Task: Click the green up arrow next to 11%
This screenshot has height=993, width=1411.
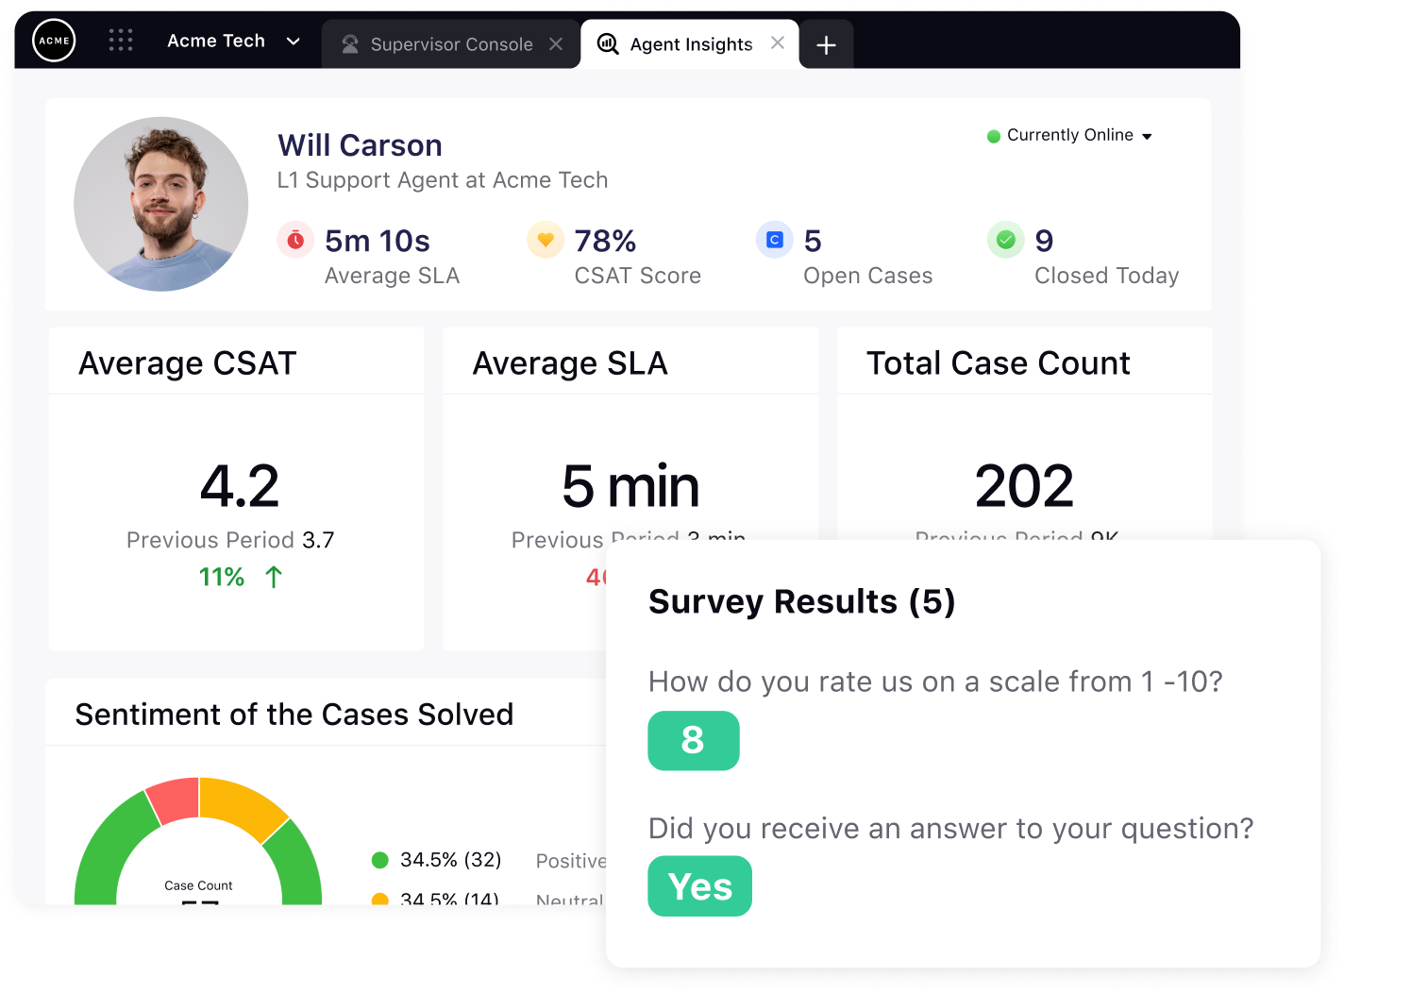Action: point(274,577)
